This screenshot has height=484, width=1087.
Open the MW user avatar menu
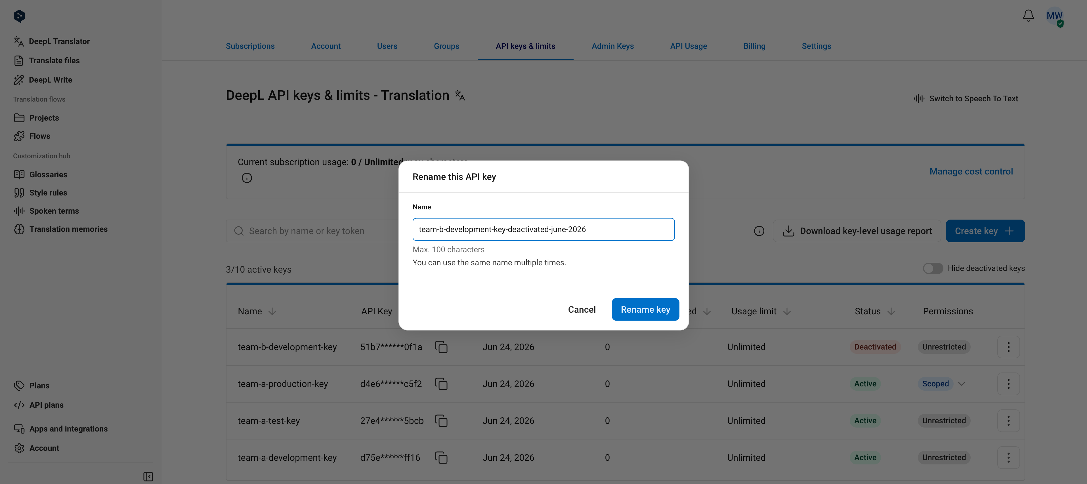tap(1055, 16)
